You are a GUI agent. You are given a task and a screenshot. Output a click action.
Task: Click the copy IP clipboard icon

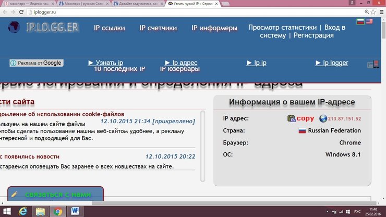point(291,118)
